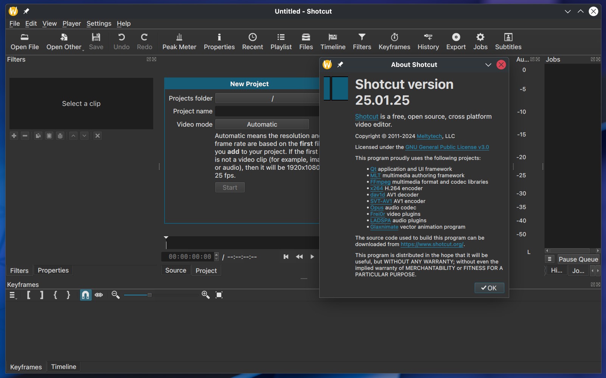
Task: Open the Shotcut link in the About dialog
Action: click(x=367, y=116)
